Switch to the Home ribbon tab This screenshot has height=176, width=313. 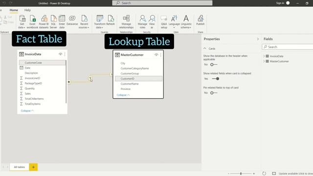(x=14, y=10)
